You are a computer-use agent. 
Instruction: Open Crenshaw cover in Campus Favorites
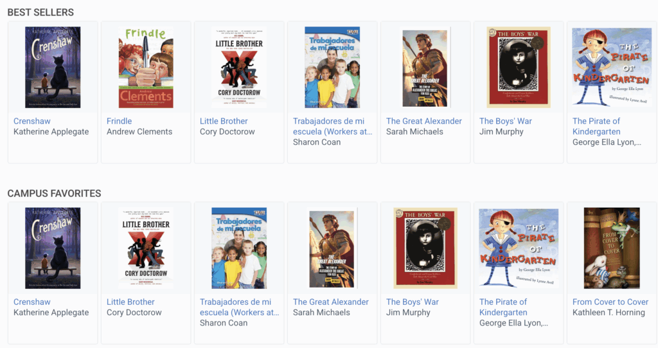[53, 248]
